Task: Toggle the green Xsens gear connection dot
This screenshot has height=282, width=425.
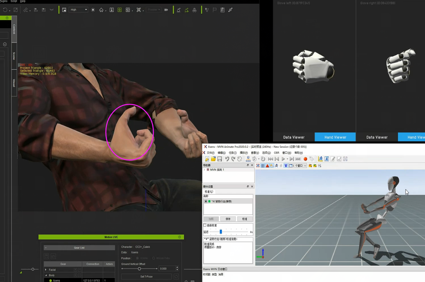Action: (x=50, y=280)
